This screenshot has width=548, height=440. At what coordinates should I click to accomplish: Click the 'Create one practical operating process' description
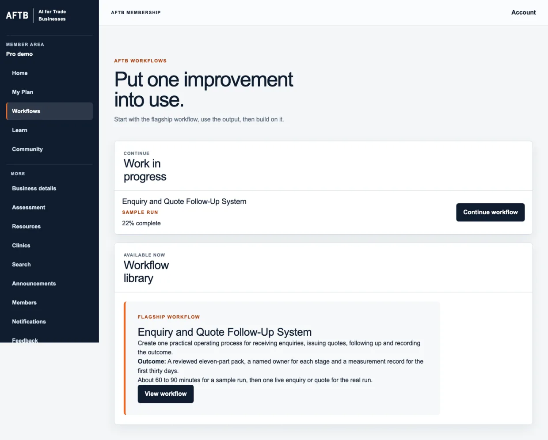(279, 348)
